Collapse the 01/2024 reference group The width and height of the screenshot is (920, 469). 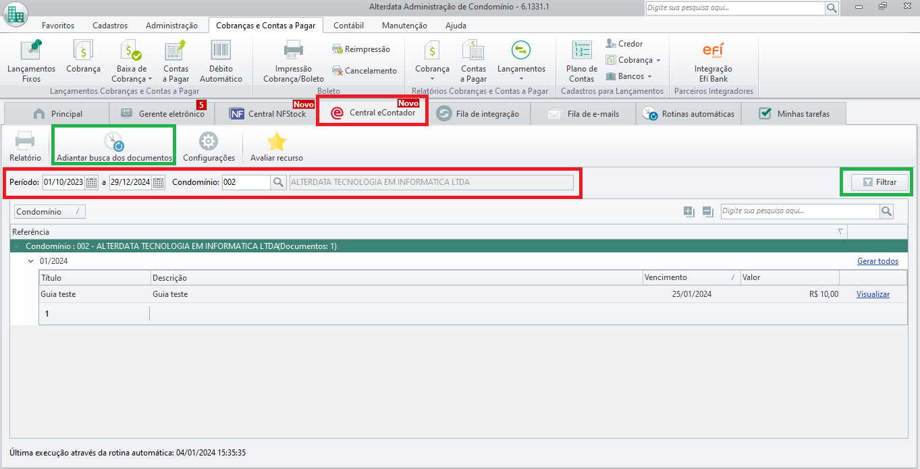click(31, 261)
